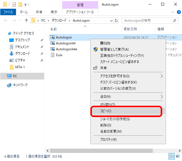Switch to the 共有 ribbon tab
Image resolution: width=182 pixels, height=161 pixels.
pyautogui.click(x=39, y=12)
